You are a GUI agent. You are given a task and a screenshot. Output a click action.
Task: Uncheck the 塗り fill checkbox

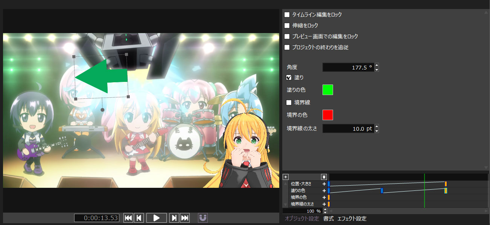point(289,77)
